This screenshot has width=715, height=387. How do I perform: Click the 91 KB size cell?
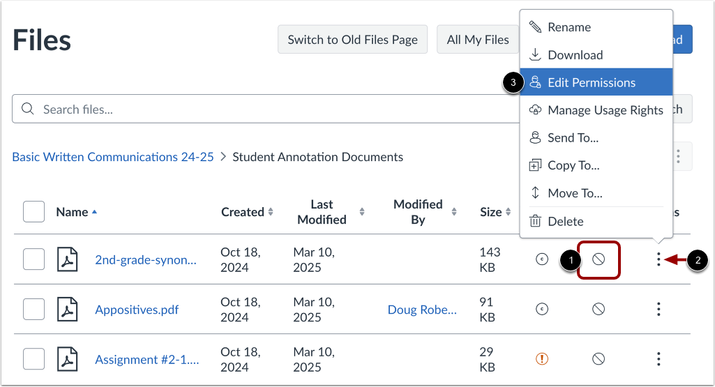[487, 309]
